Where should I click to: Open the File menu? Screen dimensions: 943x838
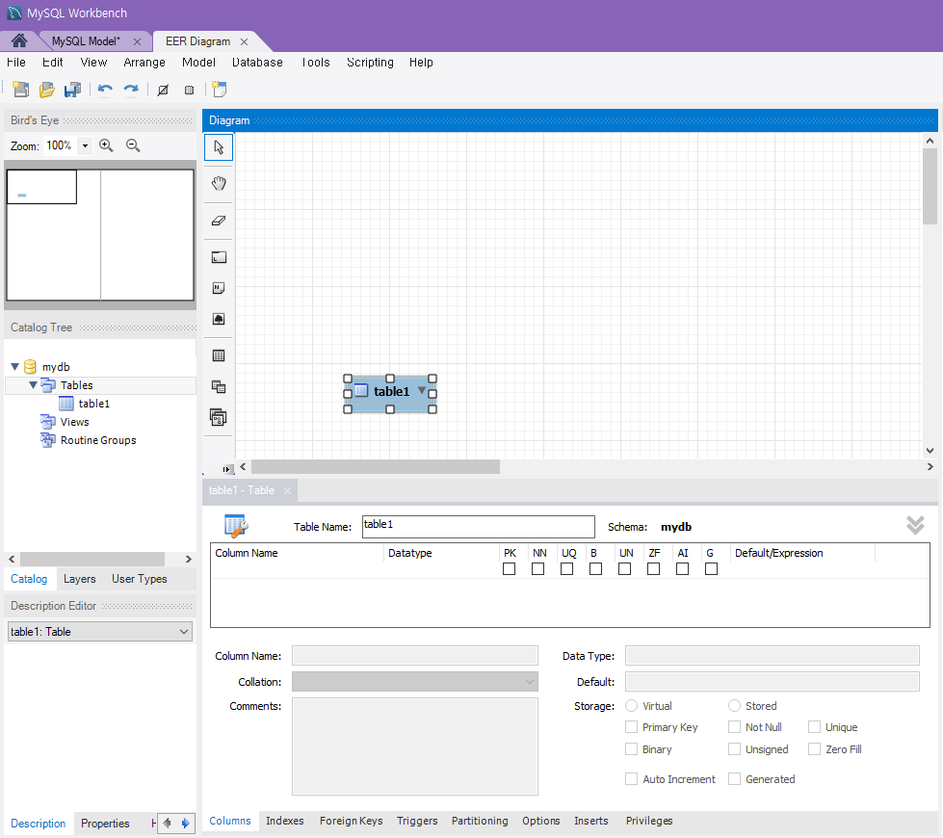pyautogui.click(x=16, y=62)
